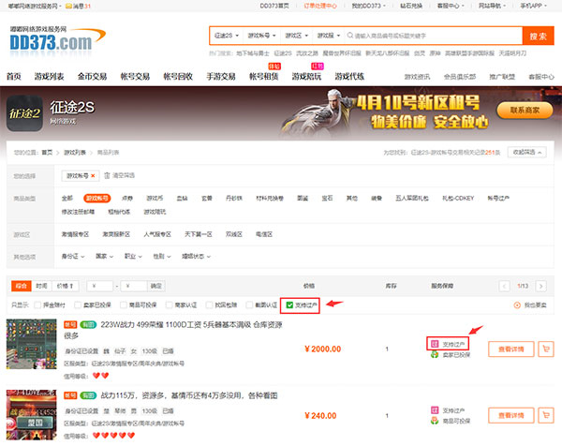Add the ¥2000.00 listing to cart
Viewport: 562px width, 446px height.
[x=546, y=349]
